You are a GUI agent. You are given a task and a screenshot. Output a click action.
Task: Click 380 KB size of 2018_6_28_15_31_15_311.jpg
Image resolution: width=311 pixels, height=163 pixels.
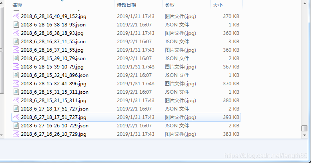pyautogui.click(x=231, y=100)
